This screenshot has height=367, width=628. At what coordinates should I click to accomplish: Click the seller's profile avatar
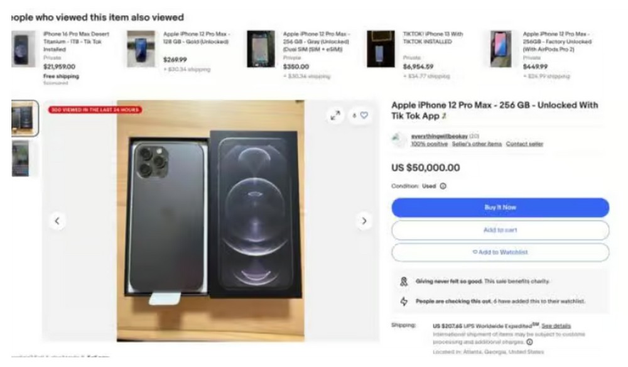click(x=399, y=140)
